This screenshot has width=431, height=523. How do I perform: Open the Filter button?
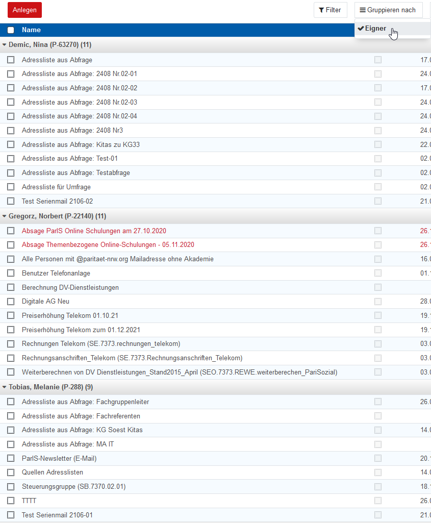330,10
